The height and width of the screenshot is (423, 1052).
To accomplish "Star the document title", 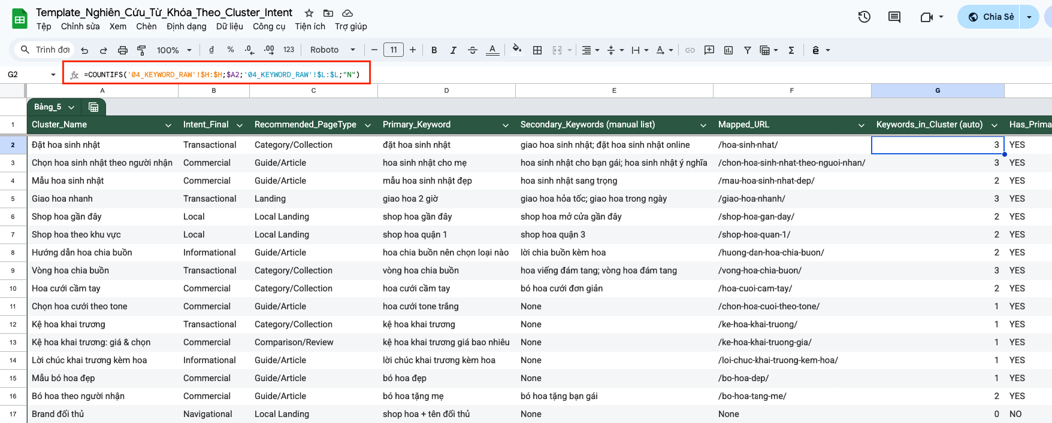I will (x=309, y=13).
